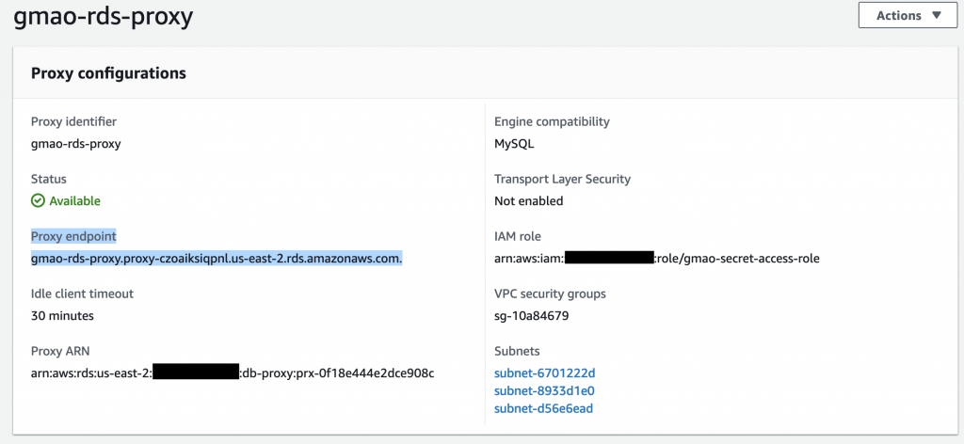This screenshot has height=444, width=964.
Task: Open the subnet-d56e6ead link
Action: pyautogui.click(x=544, y=408)
